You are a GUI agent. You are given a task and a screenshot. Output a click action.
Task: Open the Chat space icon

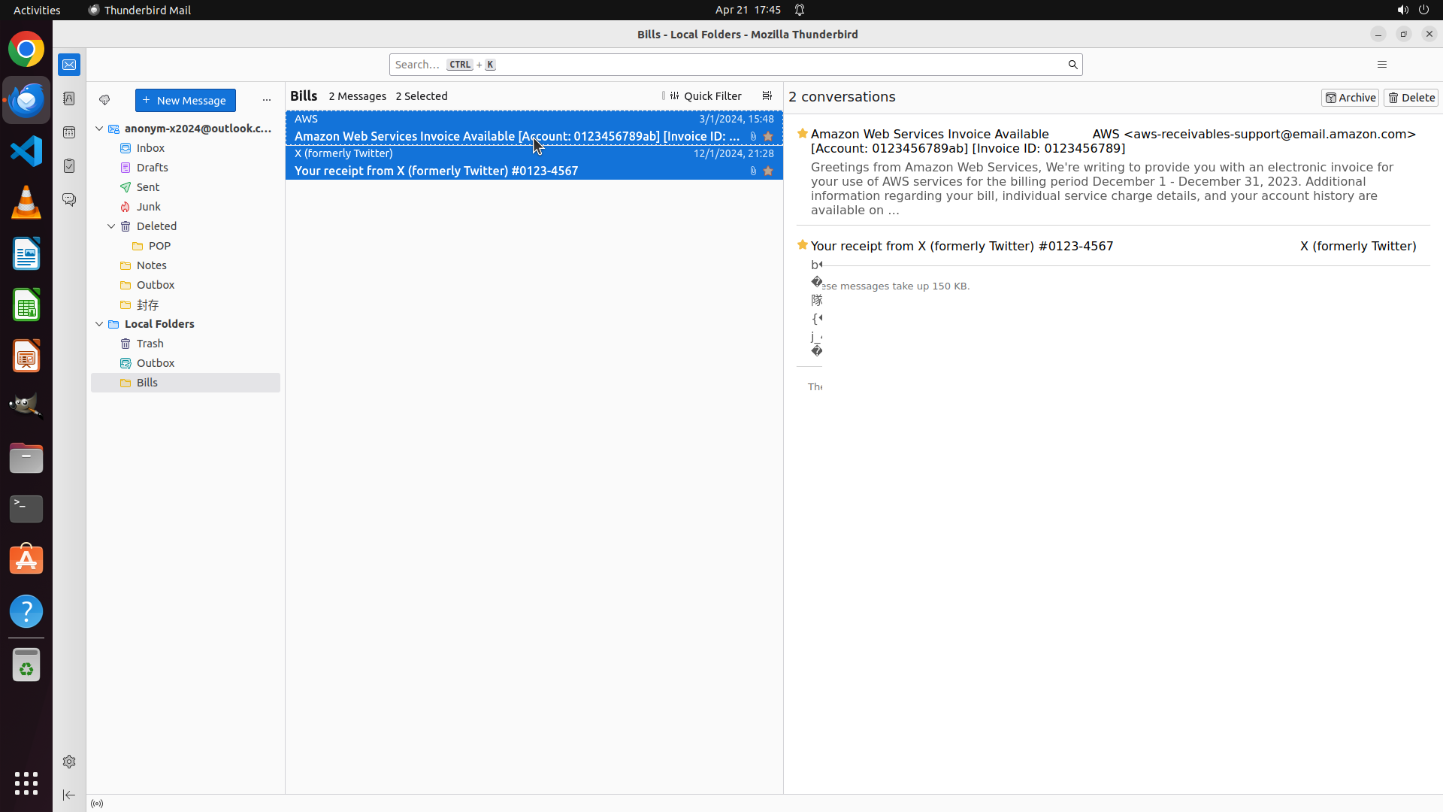(69, 200)
